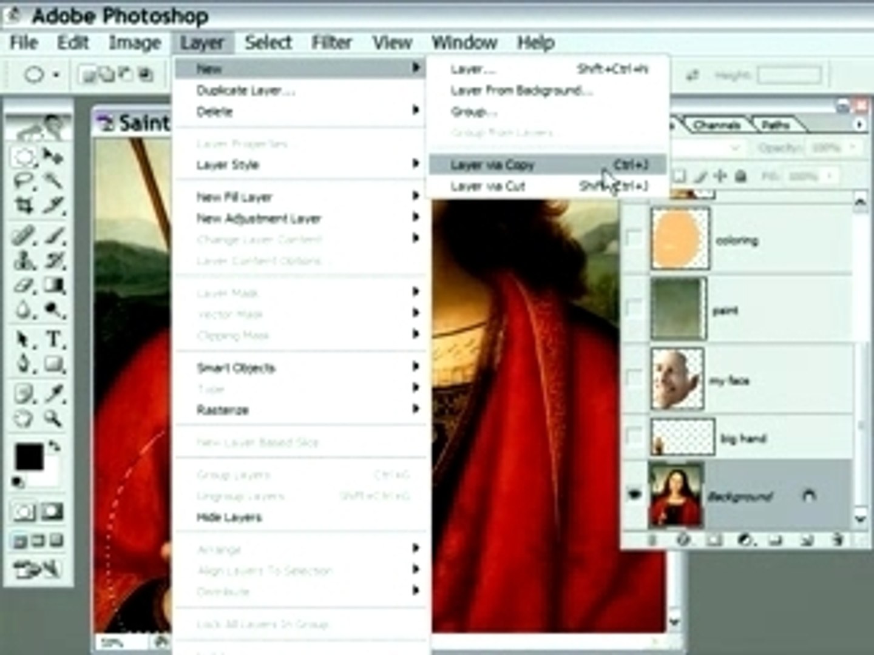Show the my face layer
This screenshot has width=874, height=655.
[634, 378]
